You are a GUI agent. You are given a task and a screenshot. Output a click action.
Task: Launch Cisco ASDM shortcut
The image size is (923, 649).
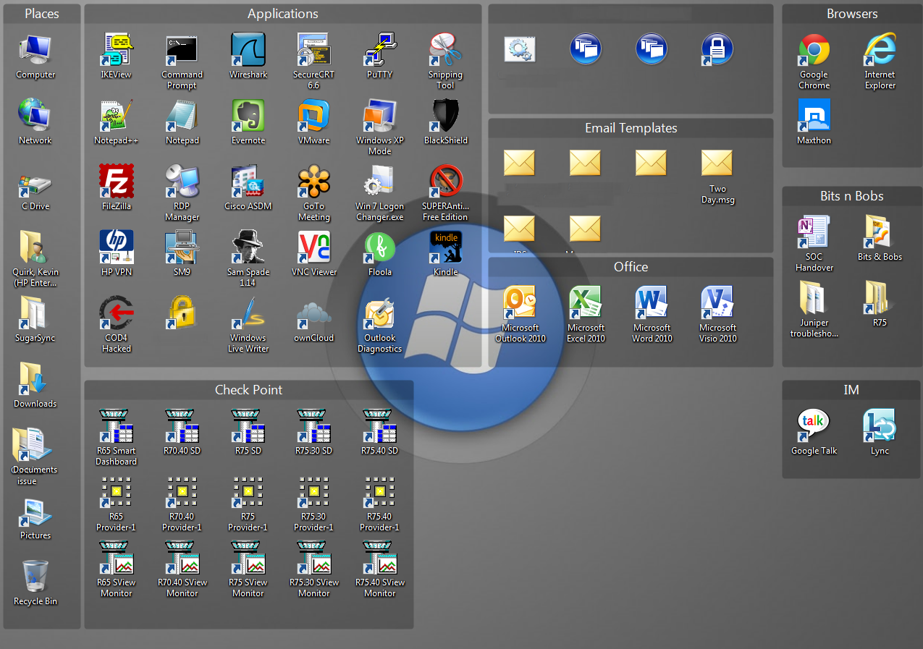248,182
